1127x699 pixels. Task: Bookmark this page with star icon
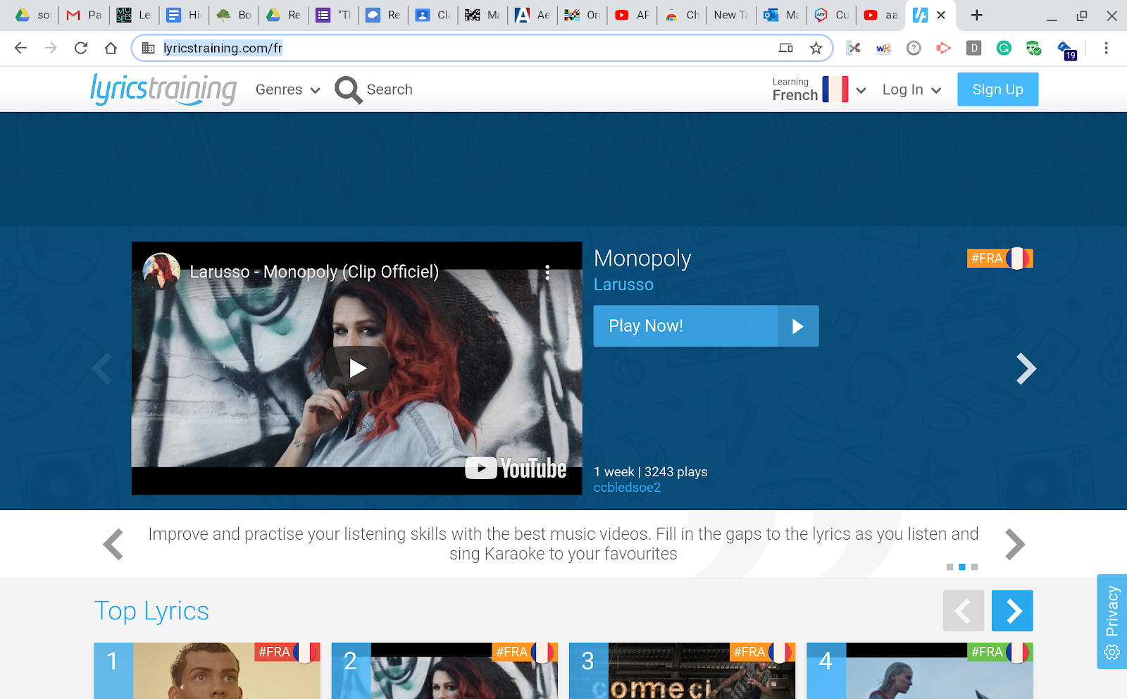coord(816,48)
